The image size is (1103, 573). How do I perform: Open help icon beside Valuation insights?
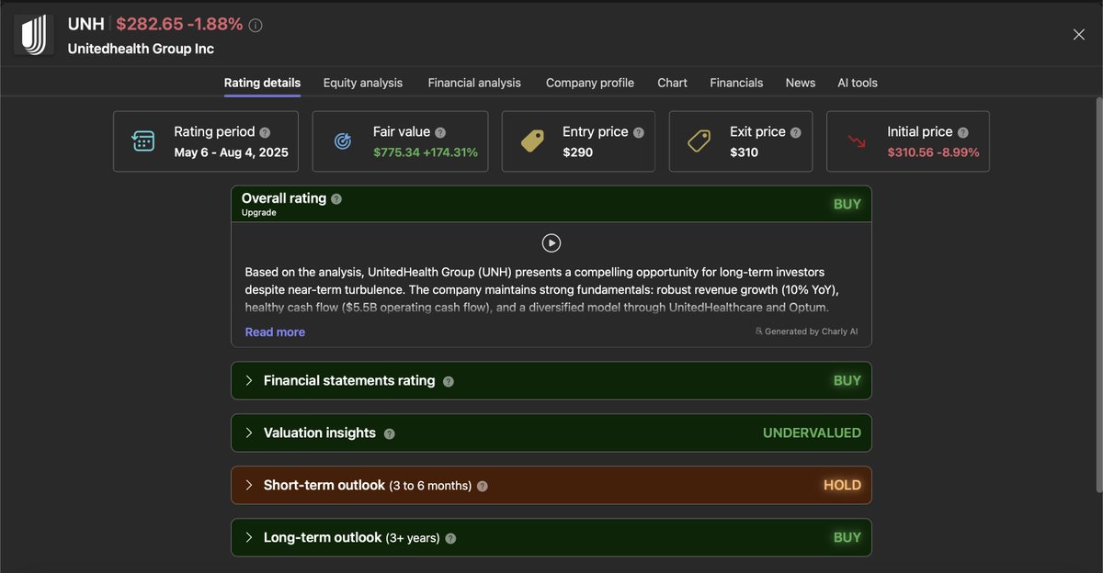tap(389, 433)
